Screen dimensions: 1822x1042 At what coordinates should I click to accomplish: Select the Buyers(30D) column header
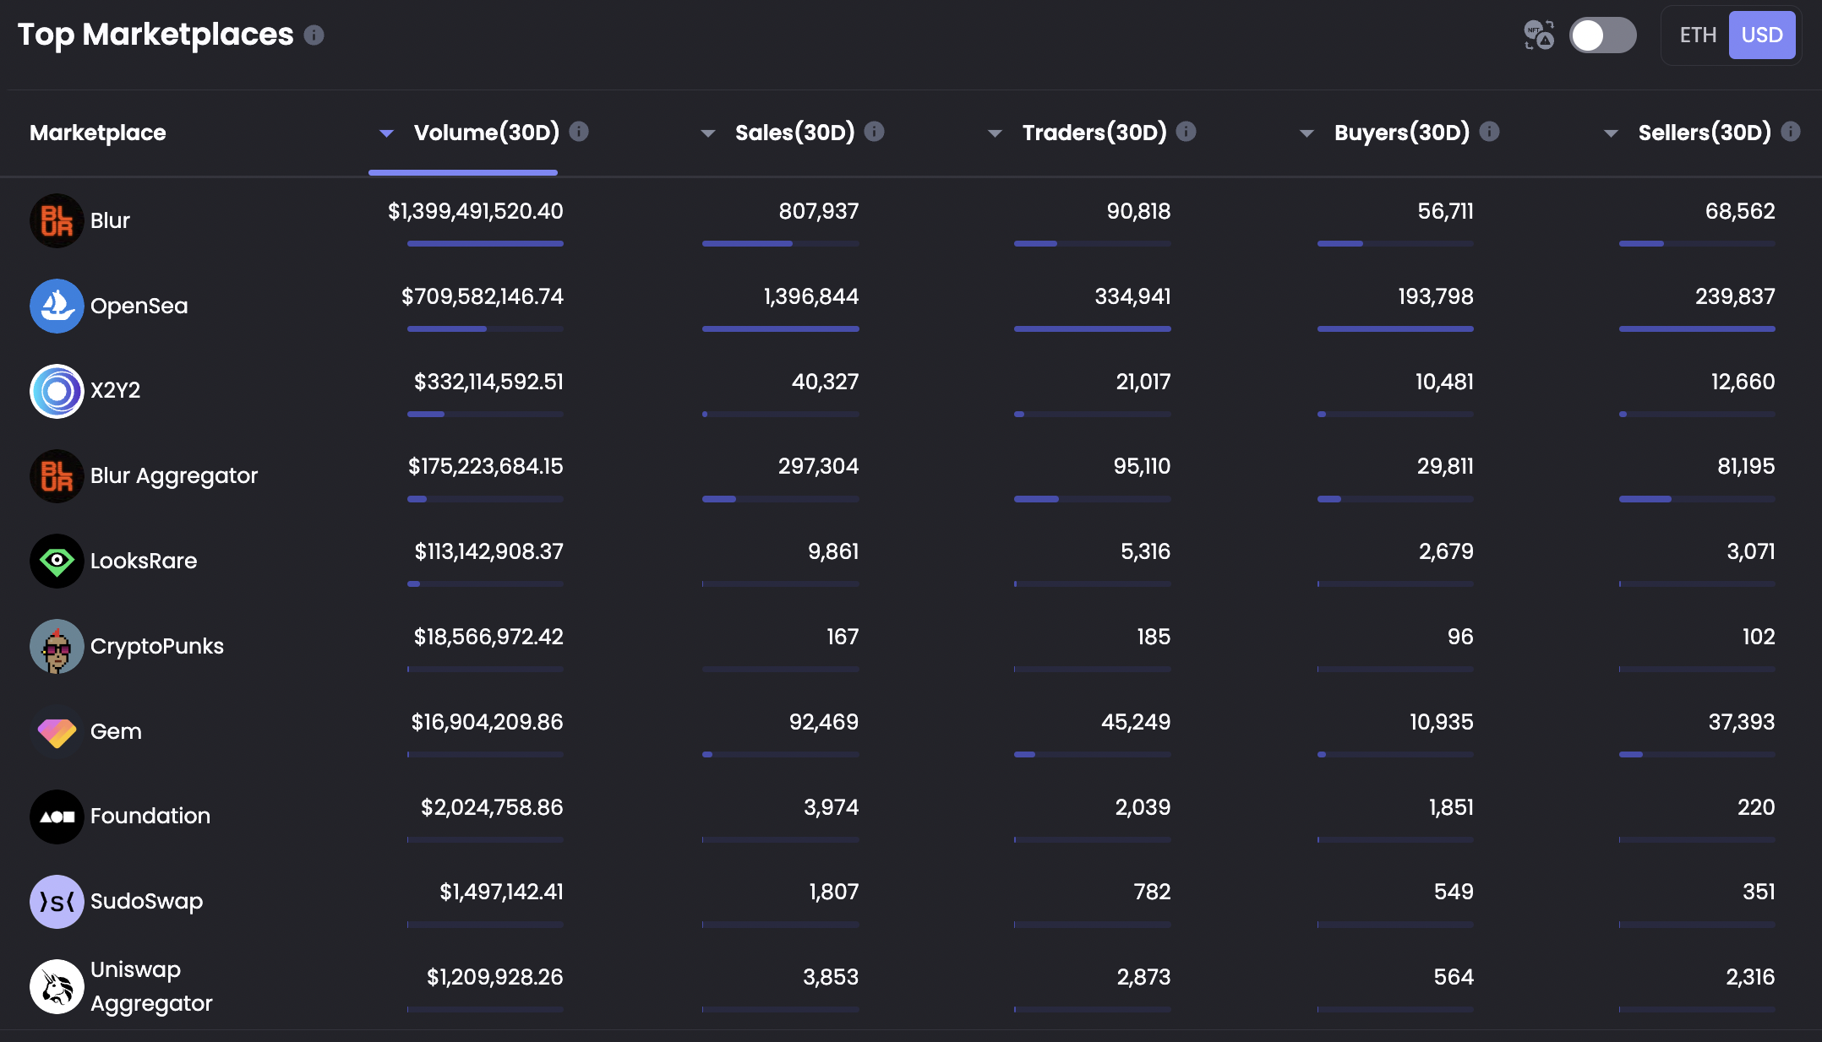click(x=1401, y=133)
